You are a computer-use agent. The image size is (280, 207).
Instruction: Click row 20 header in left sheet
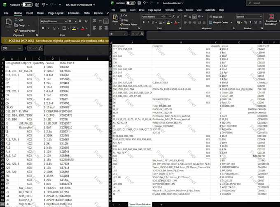click(x=2, y=140)
